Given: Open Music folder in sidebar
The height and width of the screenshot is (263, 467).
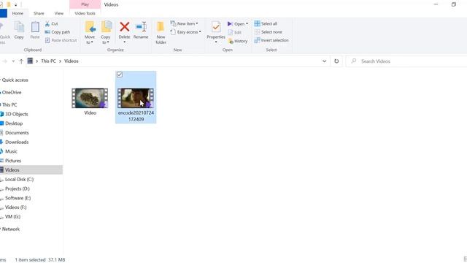Looking at the screenshot, I should [x=11, y=151].
